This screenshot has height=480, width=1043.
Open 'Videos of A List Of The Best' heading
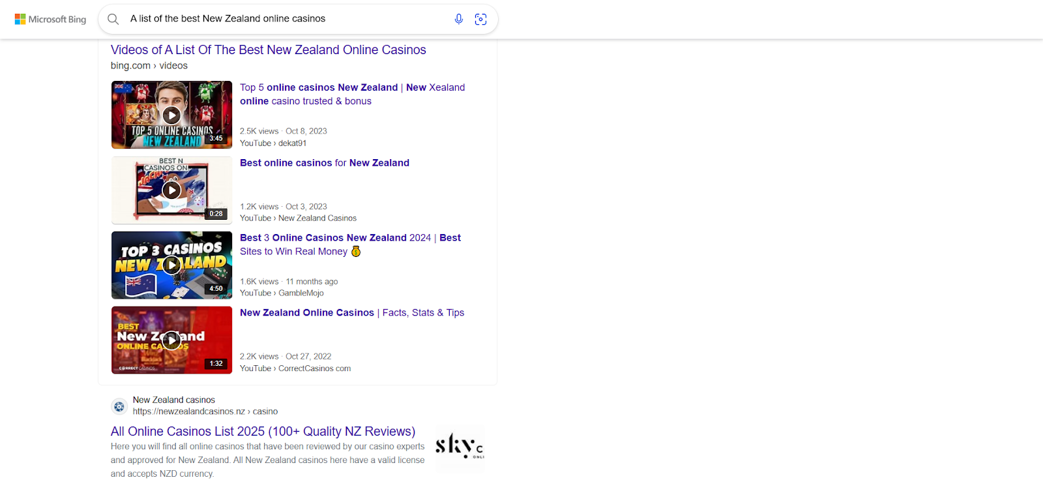[268, 50]
